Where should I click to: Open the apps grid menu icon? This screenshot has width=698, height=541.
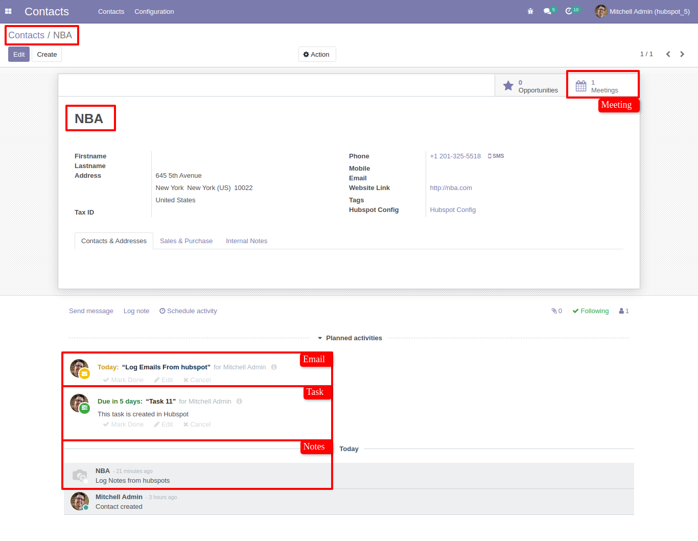pyautogui.click(x=8, y=11)
